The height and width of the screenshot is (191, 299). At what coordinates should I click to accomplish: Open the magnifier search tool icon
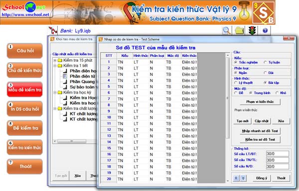click(226, 30)
